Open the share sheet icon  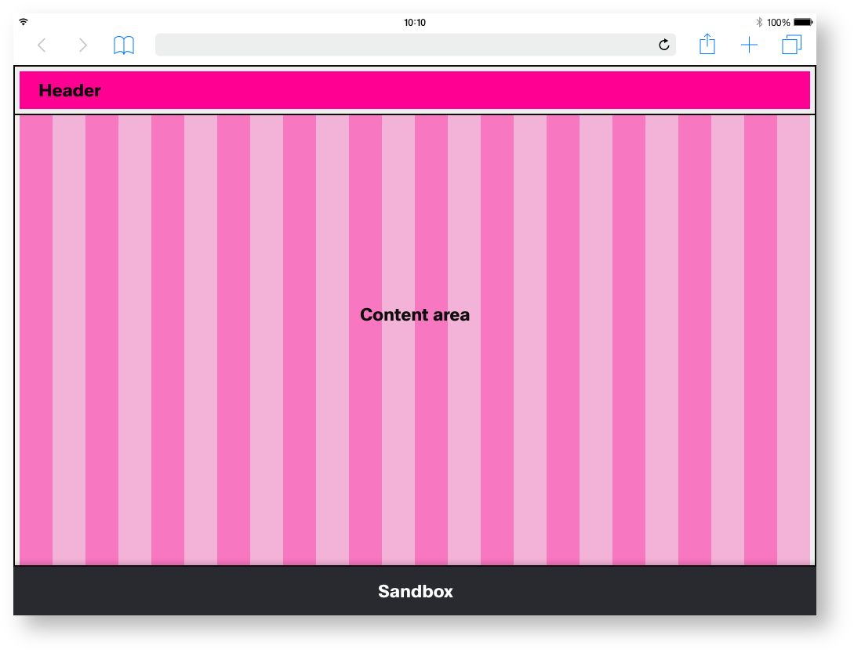707,45
